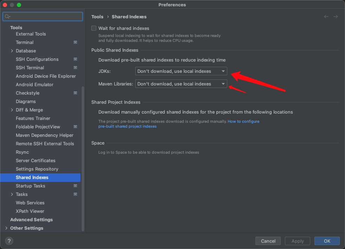
Task: Click the settings list vertical scrollbar
Action: pyautogui.click(x=83, y=158)
